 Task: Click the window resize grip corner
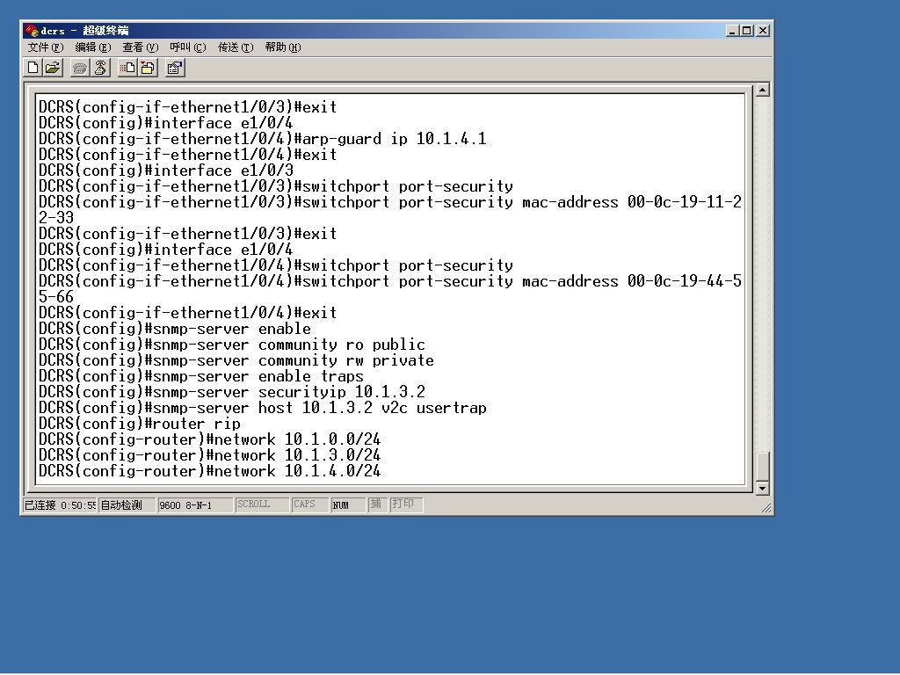pos(766,507)
